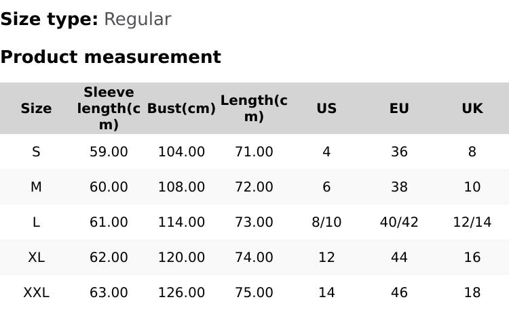
Task: Select the M size row label
Action: click(36, 187)
